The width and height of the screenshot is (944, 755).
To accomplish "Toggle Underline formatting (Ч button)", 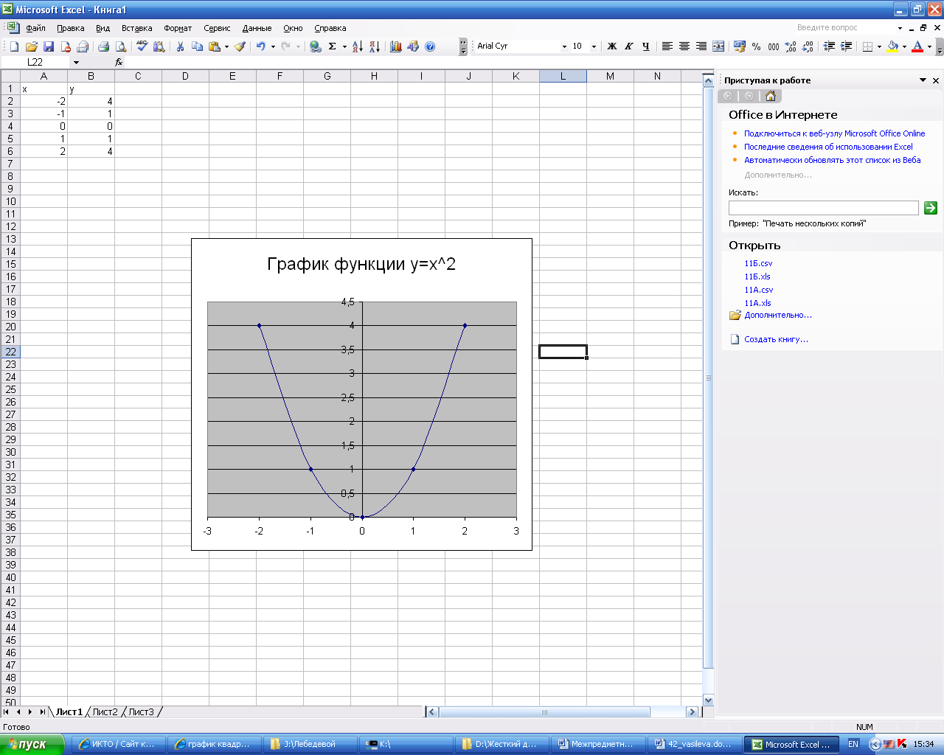I will pyautogui.click(x=646, y=46).
